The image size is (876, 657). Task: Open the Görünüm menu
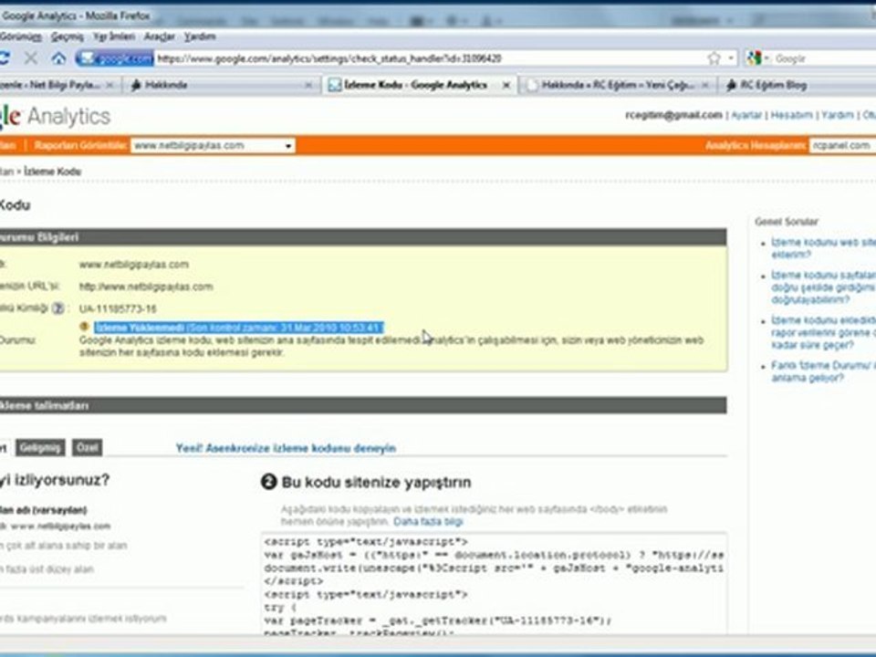(x=21, y=36)
